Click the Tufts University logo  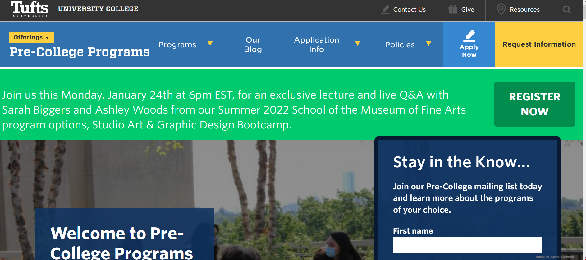(30, 9)
